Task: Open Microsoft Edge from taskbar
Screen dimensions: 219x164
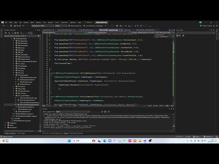Action: (105, 141)
